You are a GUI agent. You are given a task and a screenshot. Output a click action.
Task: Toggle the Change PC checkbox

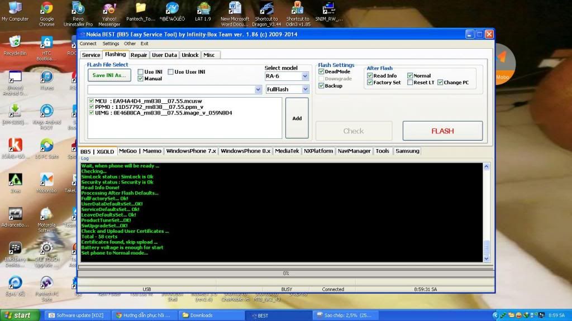click(x=440, y=83)
